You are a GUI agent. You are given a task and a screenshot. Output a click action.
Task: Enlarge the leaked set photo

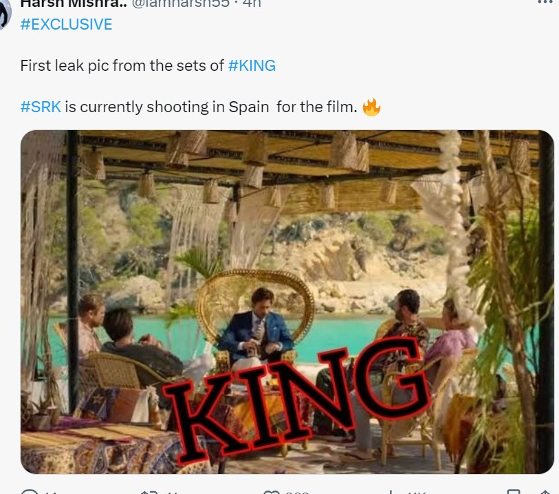[287, 301]
